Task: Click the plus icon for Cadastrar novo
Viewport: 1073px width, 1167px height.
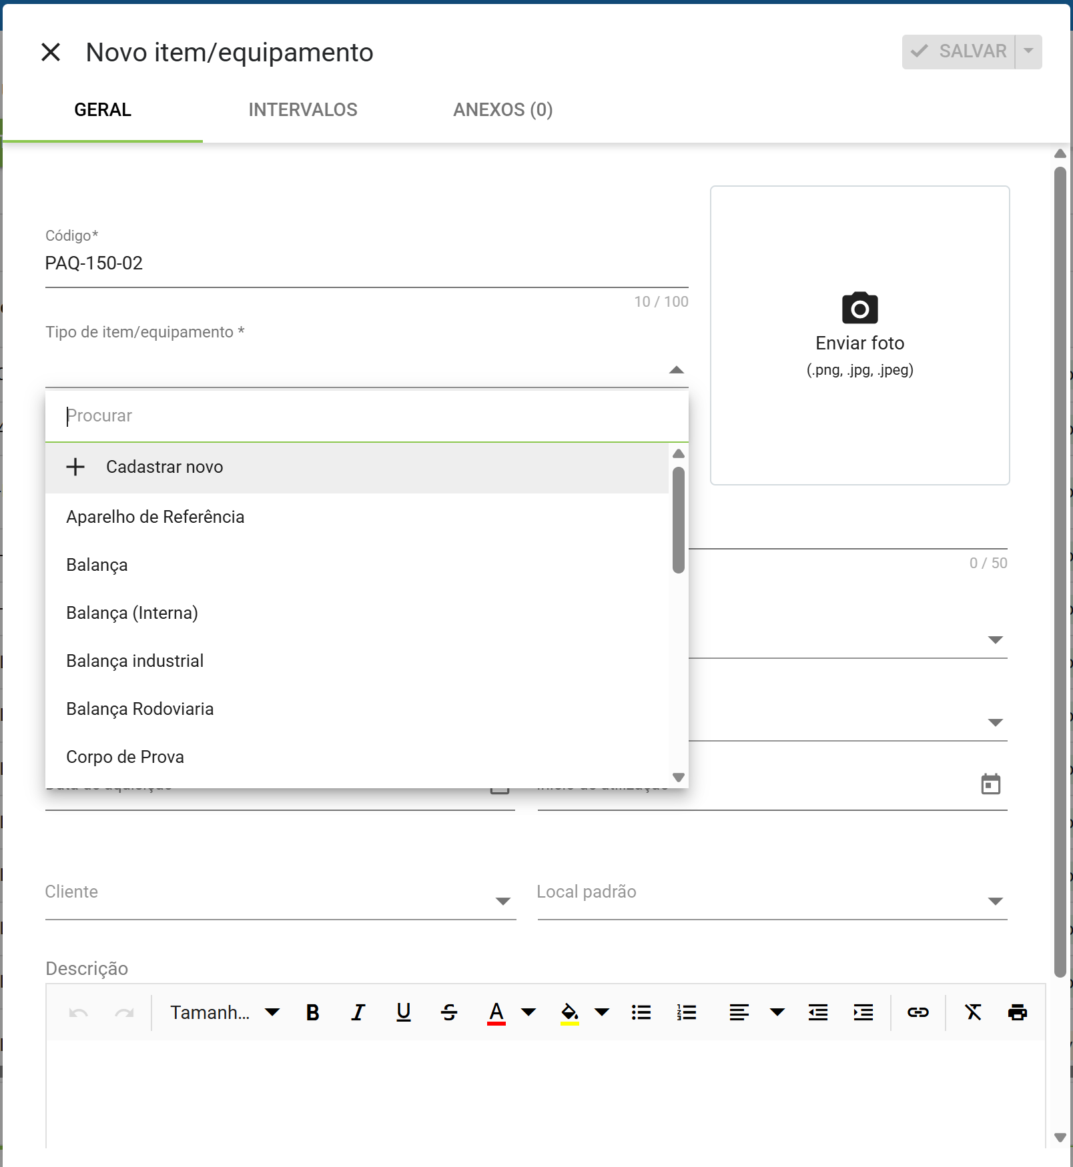Action: [x=75, y=467]
